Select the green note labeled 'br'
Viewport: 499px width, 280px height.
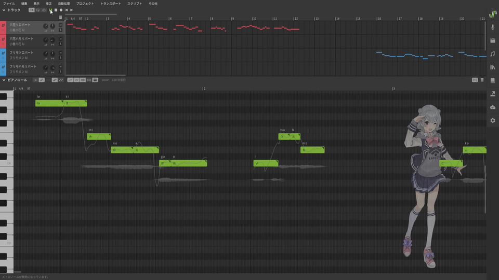(x=49, y=103)
